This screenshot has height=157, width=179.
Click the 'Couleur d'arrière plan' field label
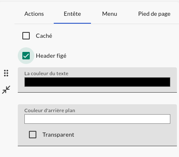50,110
